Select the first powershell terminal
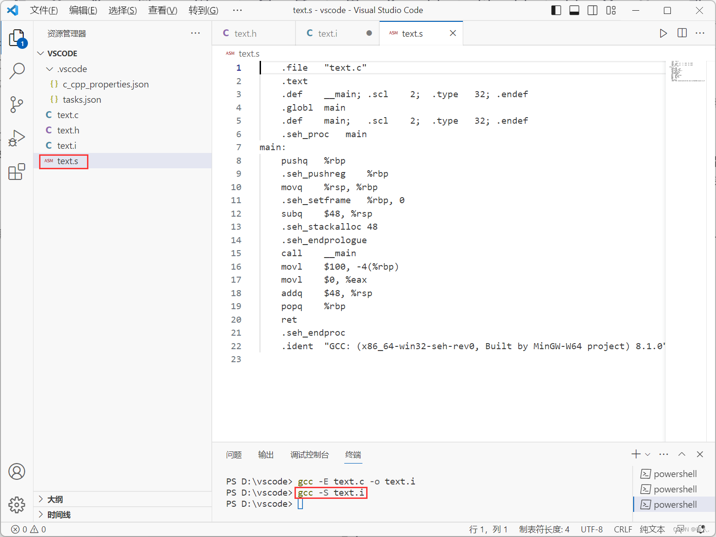The image size is (716, 537). [674, 474]
